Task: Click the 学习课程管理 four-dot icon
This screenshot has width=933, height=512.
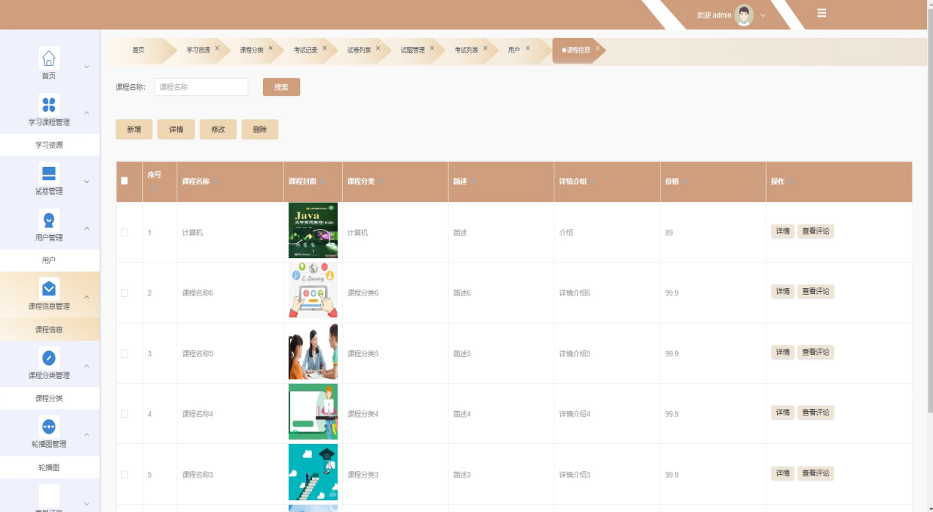Action: pyautogui.click(x=48, y=105)
